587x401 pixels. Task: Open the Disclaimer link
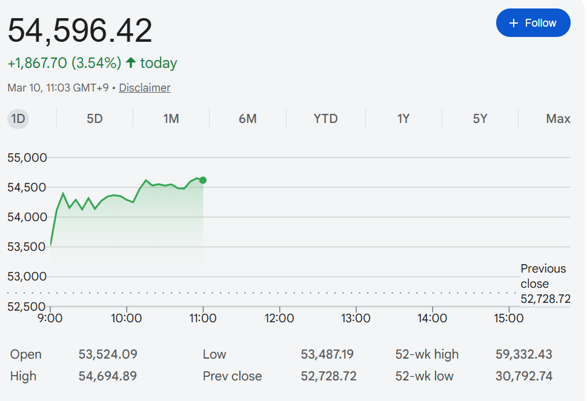145,88
